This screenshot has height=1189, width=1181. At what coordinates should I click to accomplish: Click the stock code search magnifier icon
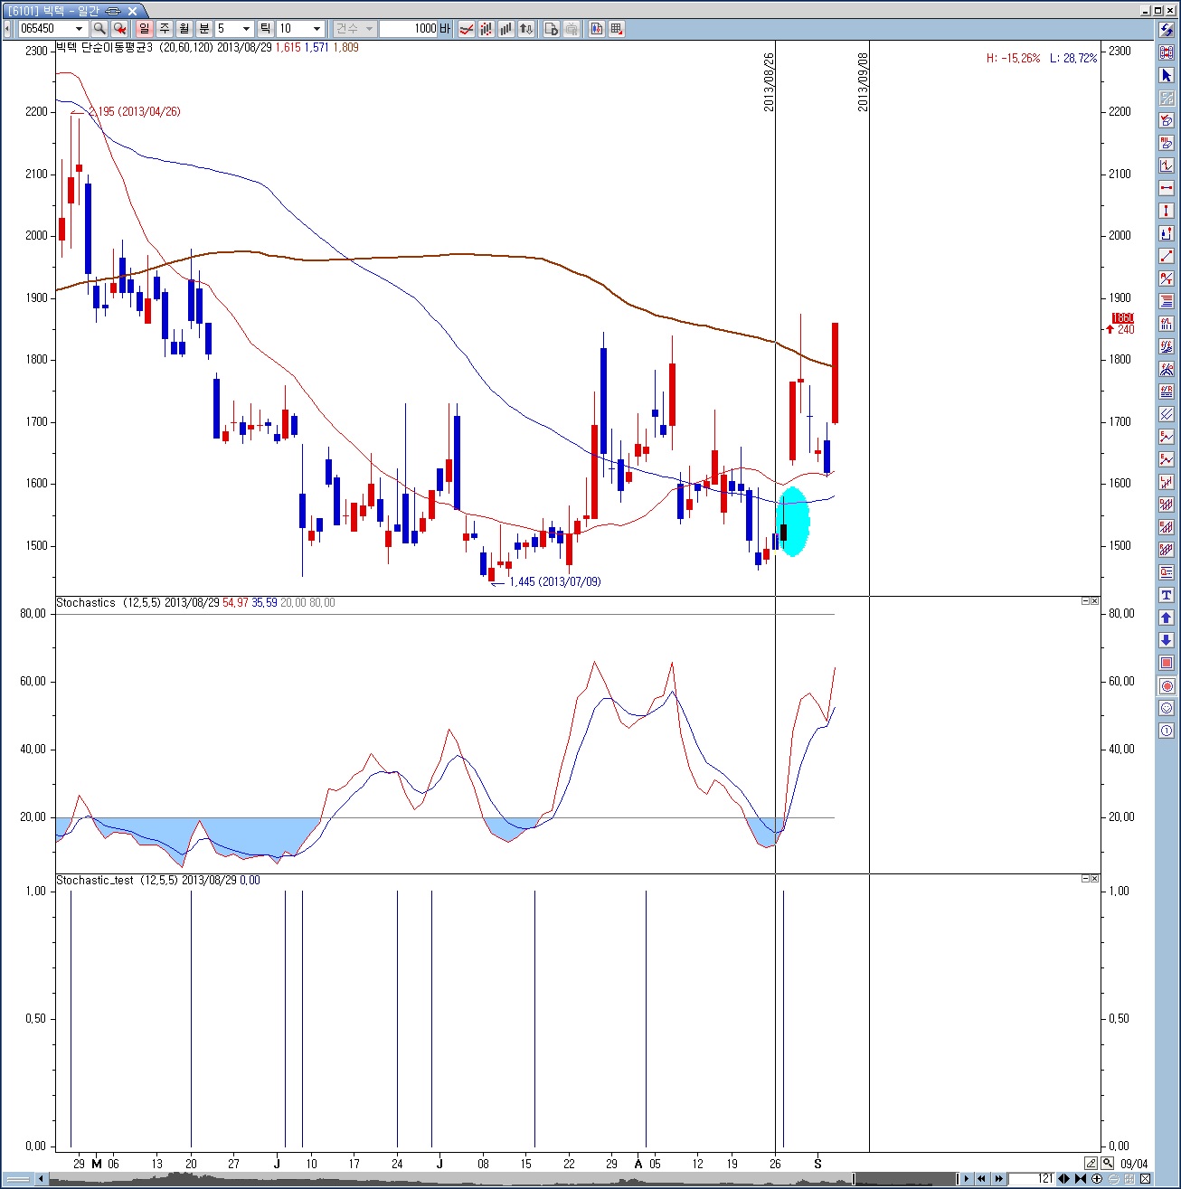pos(99,29)
